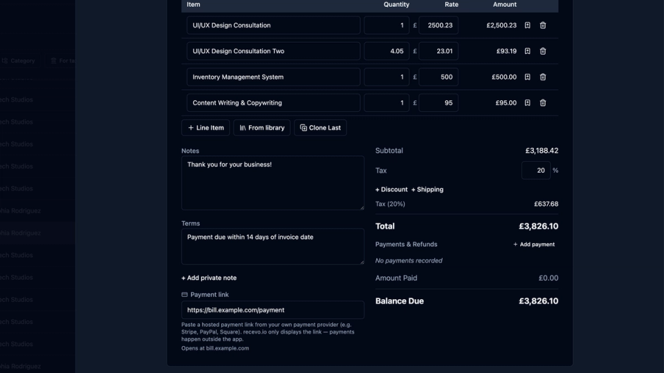Click the Subtotal value £3,188.42
Screen dimensions: 664x373
point(542,151)
